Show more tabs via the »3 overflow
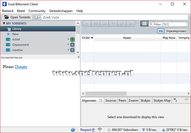Screen dimensions: 191x133 click(175, 100)
